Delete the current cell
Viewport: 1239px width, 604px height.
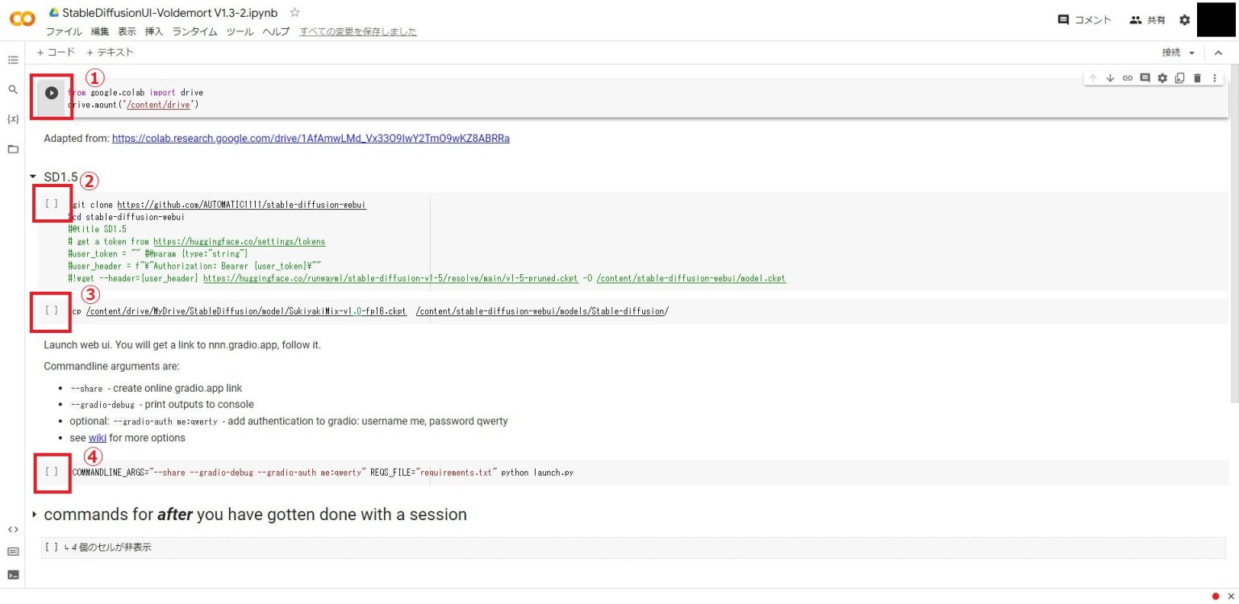(1196, 77)
